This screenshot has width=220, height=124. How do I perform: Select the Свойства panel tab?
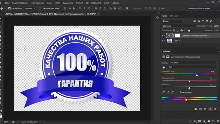point(166,51)
